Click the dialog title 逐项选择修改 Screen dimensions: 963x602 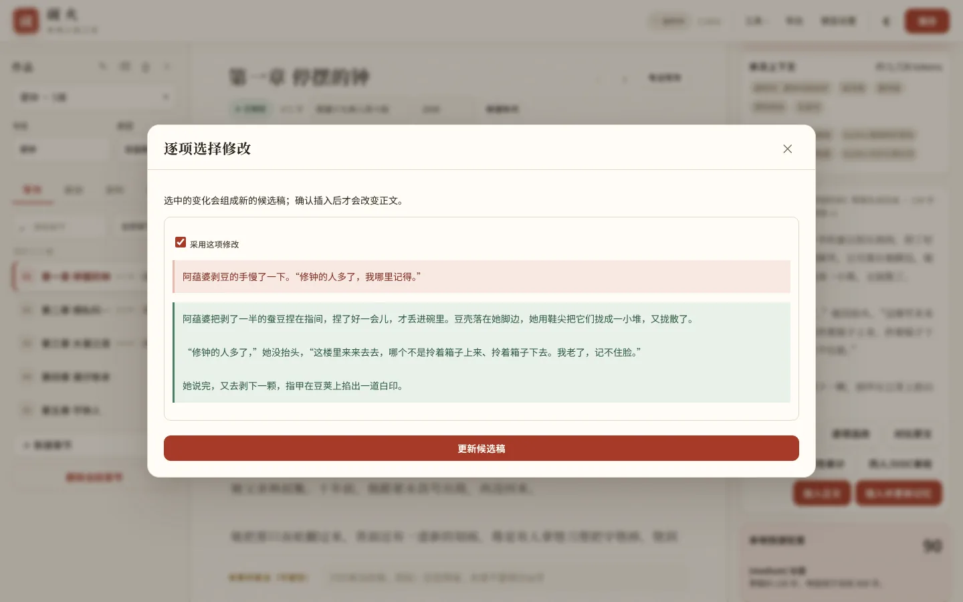207,148
